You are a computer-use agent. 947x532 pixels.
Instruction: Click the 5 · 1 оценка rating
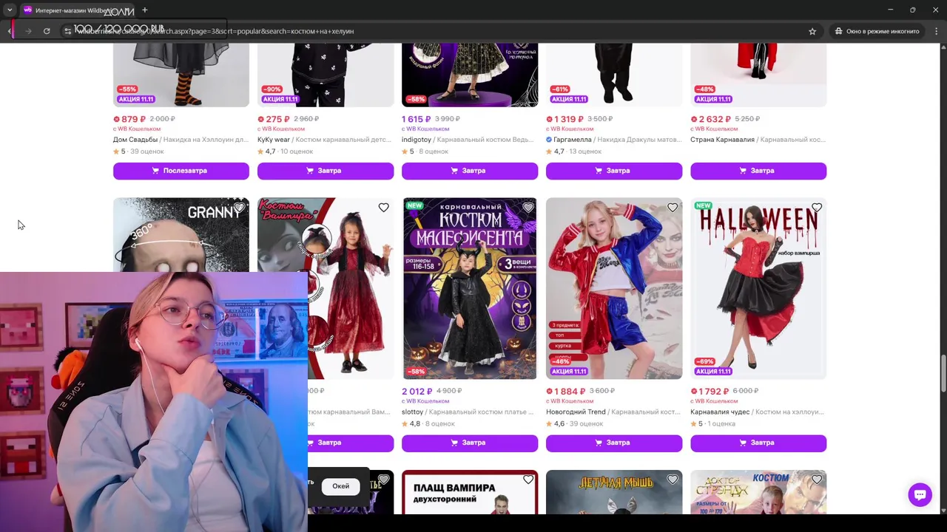[712, 423]
